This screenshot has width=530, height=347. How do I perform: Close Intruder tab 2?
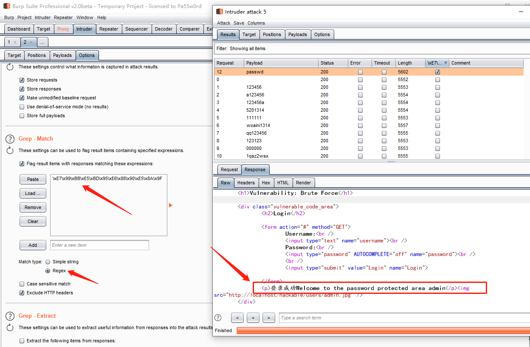point(31,42)
